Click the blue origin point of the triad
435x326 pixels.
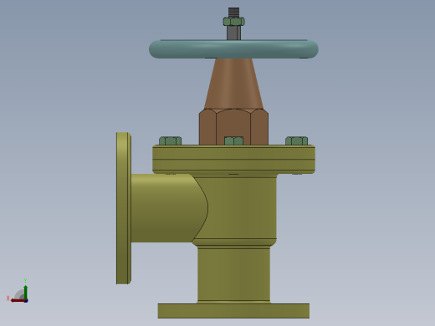click(x=26, y=301)
